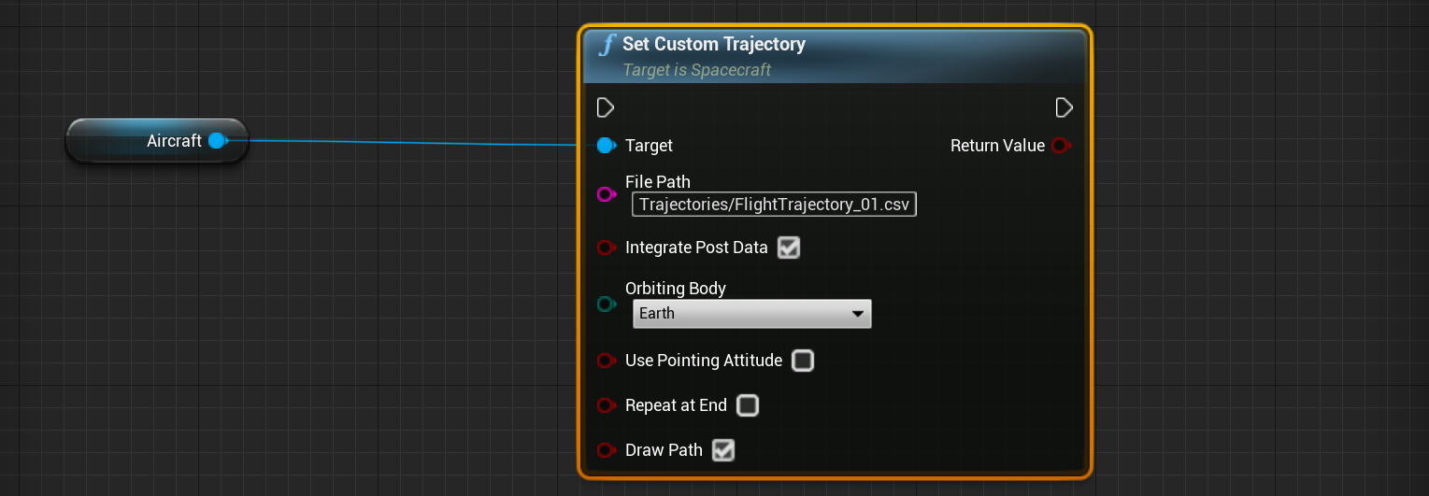Click the white execution output pin
1429x496 pixels.
(1064, 107)
